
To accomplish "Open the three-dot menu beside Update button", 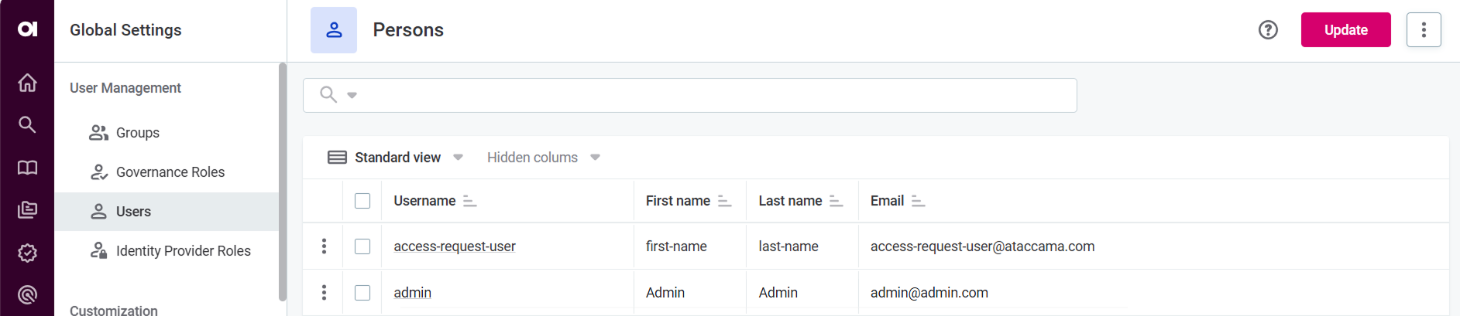I will (1424, 30).
